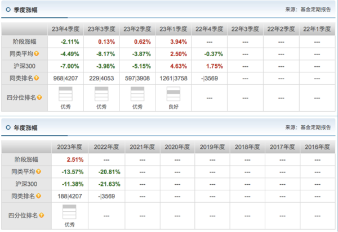The image size is (338, 232).
Task: Click the 22年1季度 column header
Action: tap(317, 29)
